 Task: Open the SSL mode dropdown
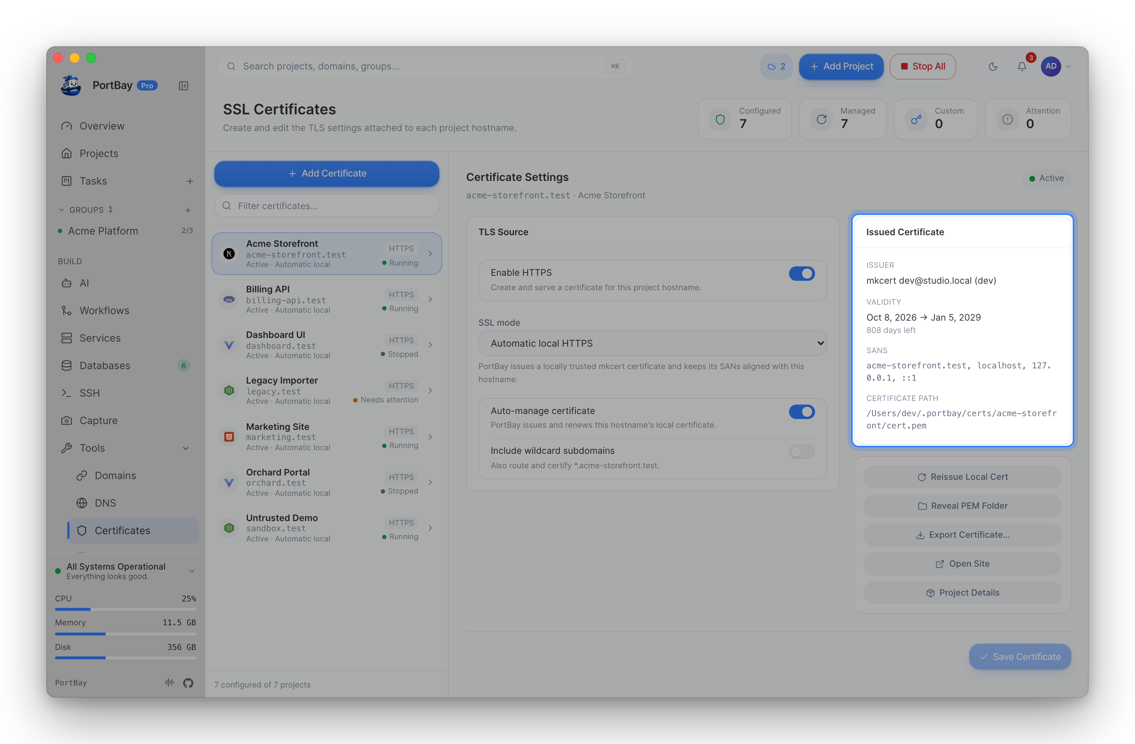(653, 343)
